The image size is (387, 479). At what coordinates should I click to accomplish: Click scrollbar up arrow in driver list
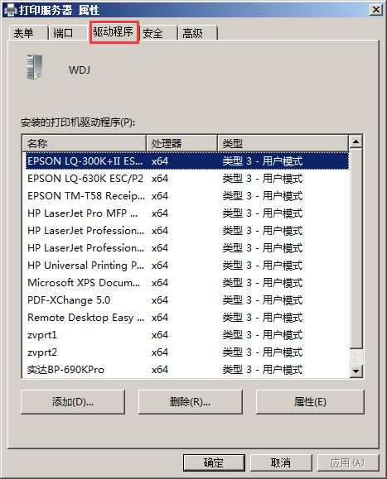[356, 141]
